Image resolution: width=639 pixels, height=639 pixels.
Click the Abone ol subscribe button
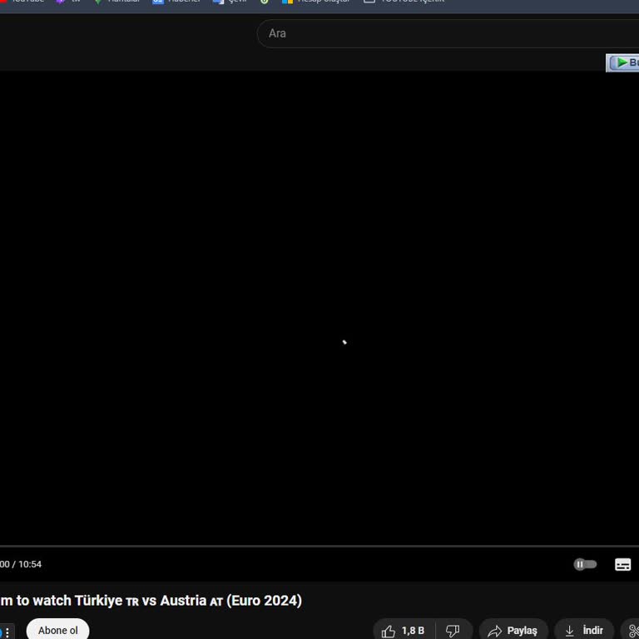click(57, 631)
